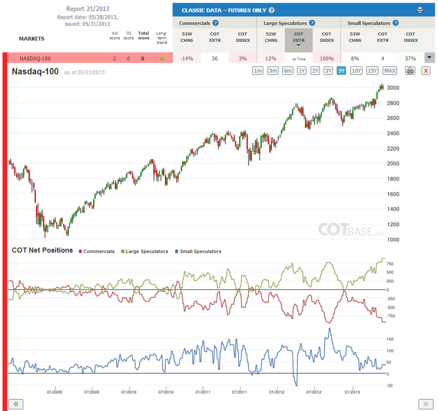Viewport: 438px width, 411px height.
Task: Click the OI score column header
Action: click(129, 36)
